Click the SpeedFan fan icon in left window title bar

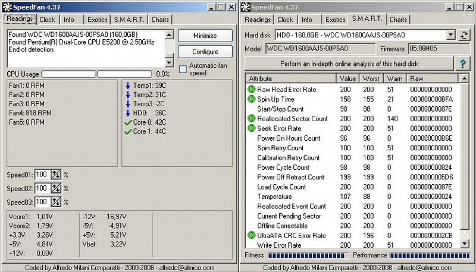(x=7, y=7)
